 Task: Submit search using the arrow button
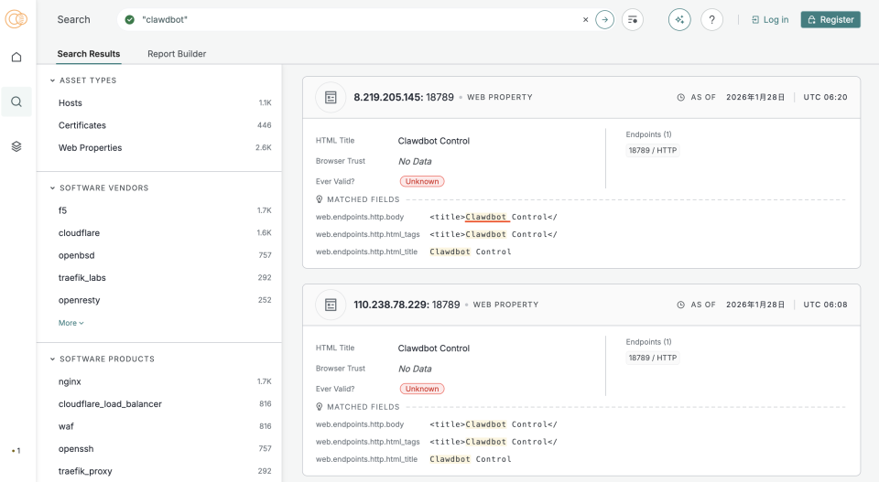pos(604,19)
